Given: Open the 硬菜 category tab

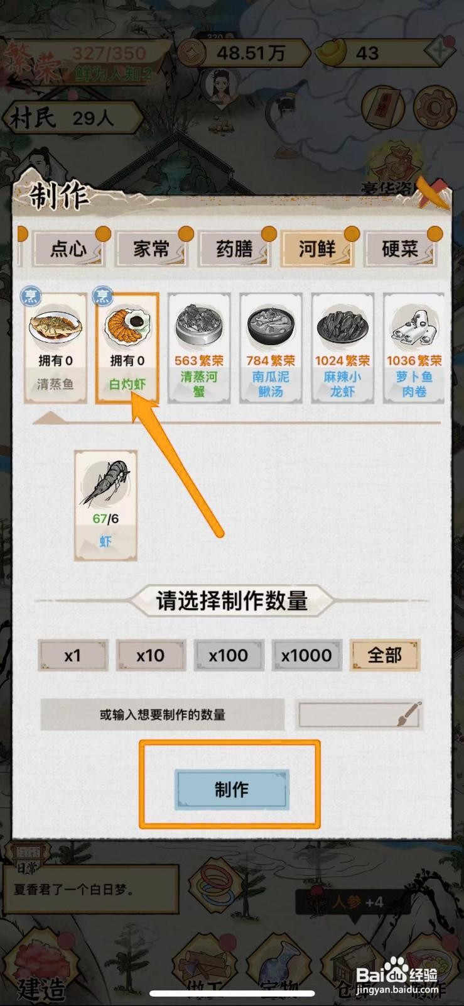Looking at the screenshot, I should tap(400, 249).
